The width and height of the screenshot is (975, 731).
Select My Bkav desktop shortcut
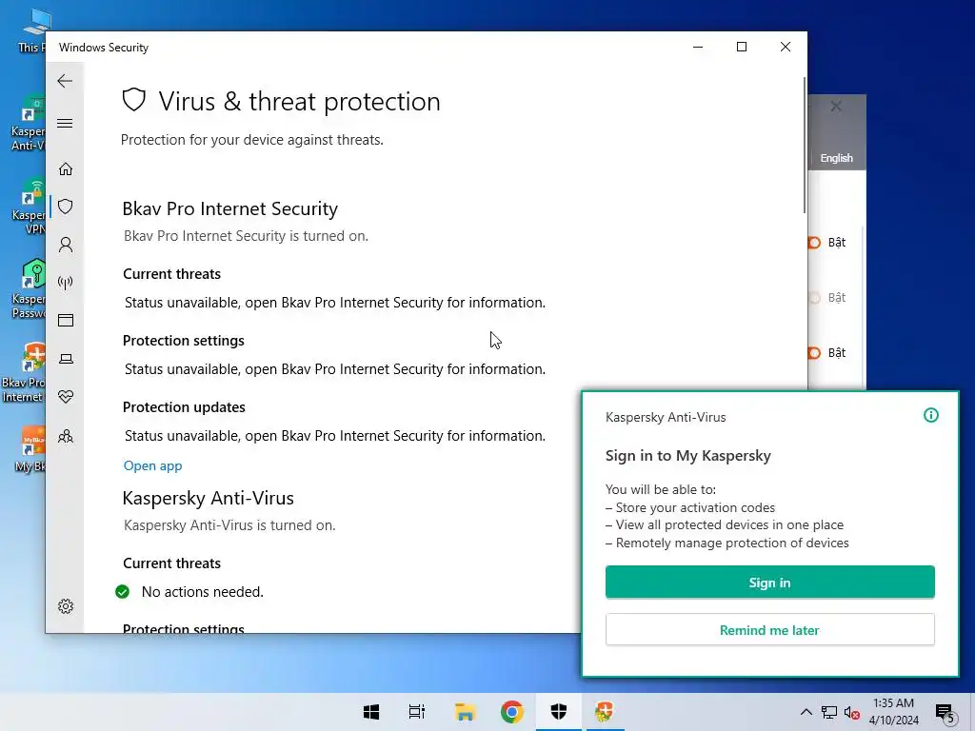pos(31,449)
